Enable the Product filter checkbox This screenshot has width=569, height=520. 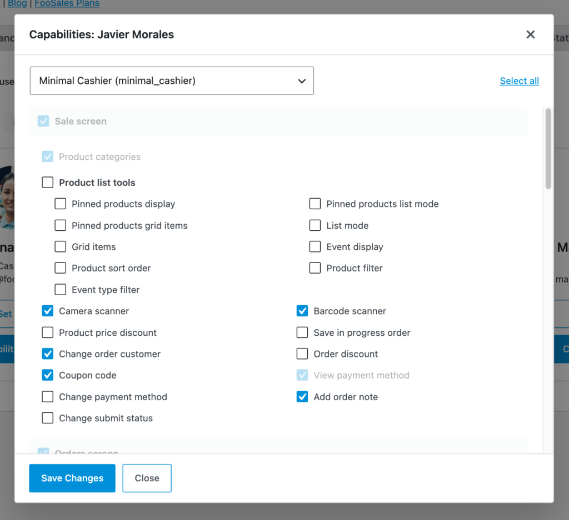(x=315, y=268)
